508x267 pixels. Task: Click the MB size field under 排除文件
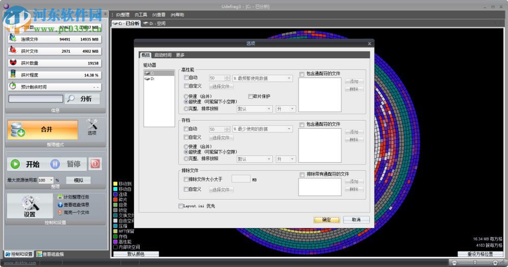pyautogui.click(x=241, y=179)
